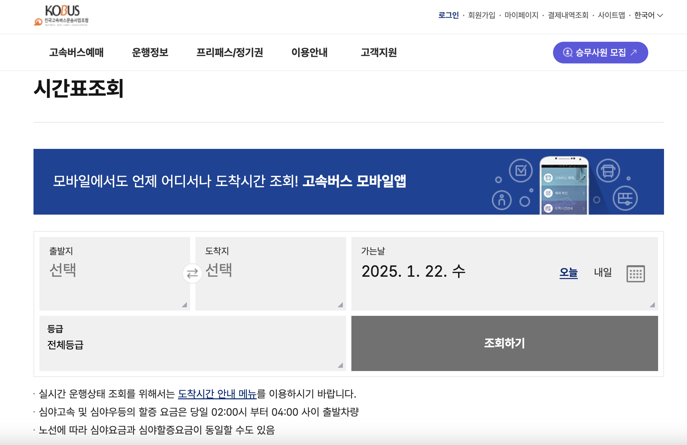Click 로그인 to sign in
Image resolution: width=687 pixels, height=445 pixels.
click(449, 15)
